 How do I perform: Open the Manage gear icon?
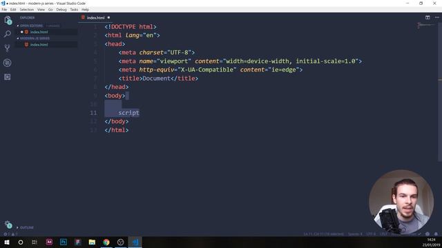click(8, 225)
